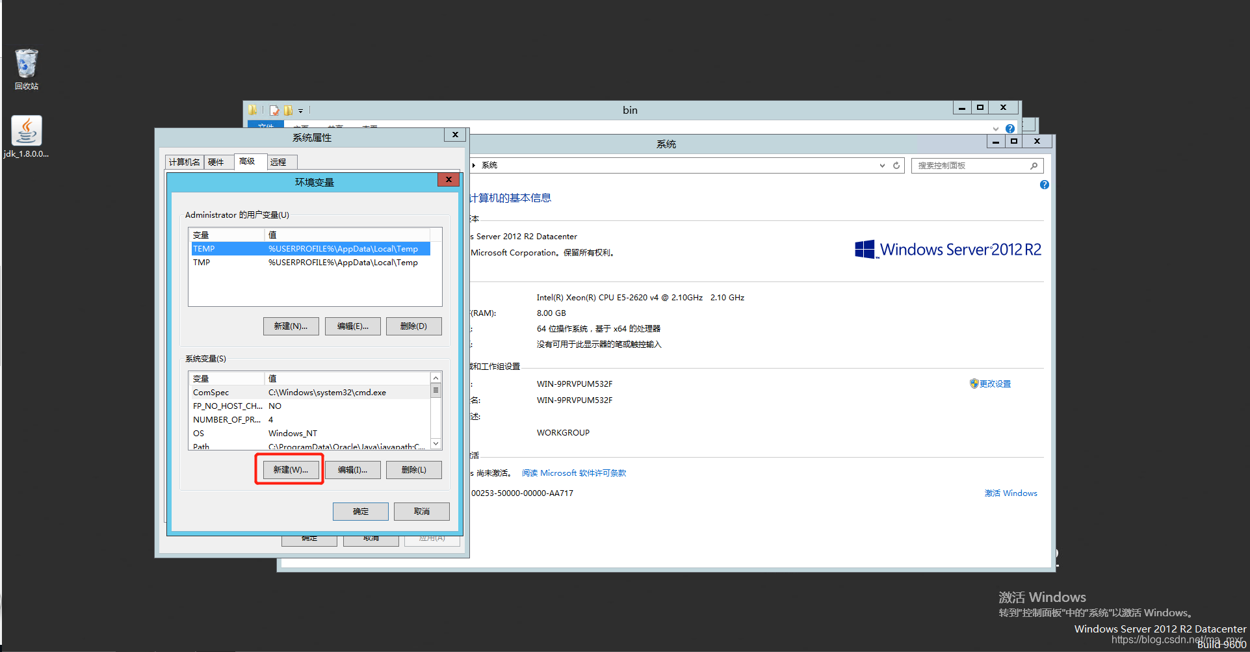Open the 阅读 Microsoft 软件许可条款 link

[574, 473]
